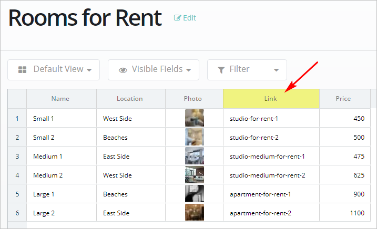Open the Default View dropdown
Screen dimensions: 377x229
(54, 69)
